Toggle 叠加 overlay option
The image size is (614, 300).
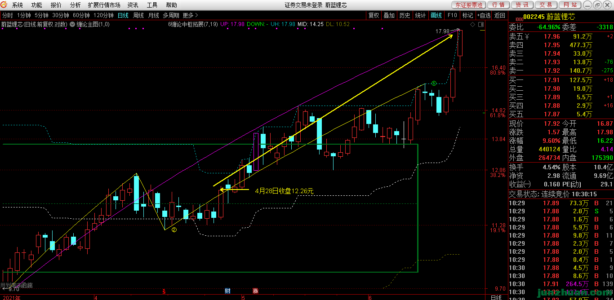[389, 15]
